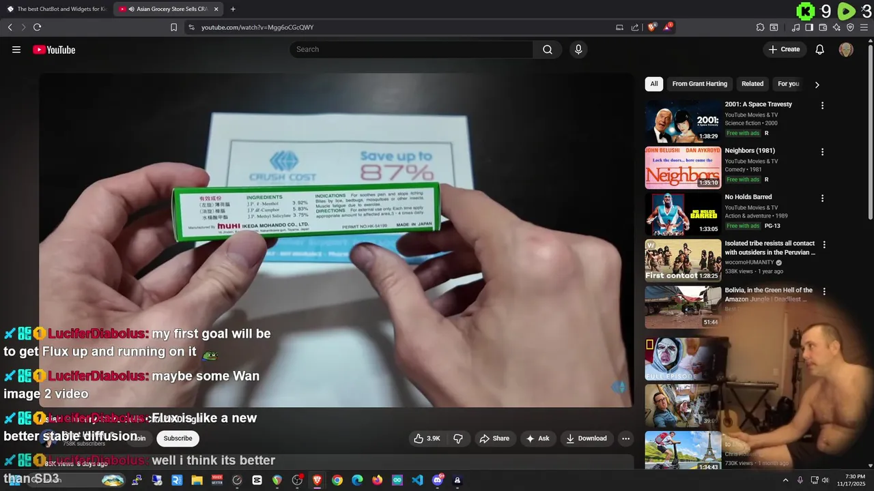The image size is (874, 491).
Task: Open the Isolated tribe First contact thumbnail
Action: (683, 261)
